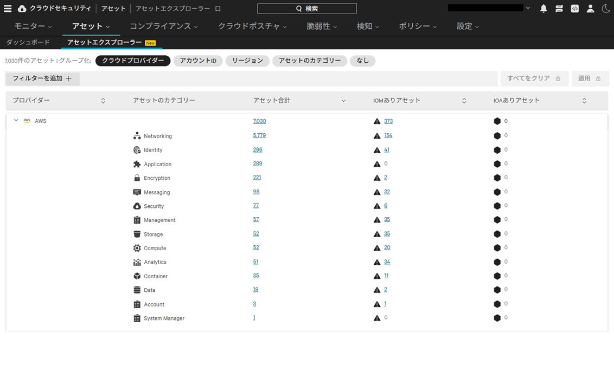Click the Storage bucket icon
The height and width of the screenshot is (379, 614).
(137, 234)
